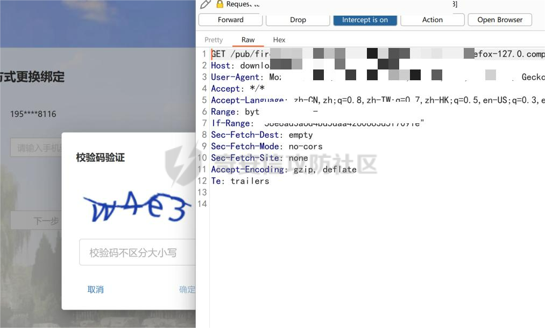
Task: Click the 请输入手机 phone input field
Action: coord(38,148)
